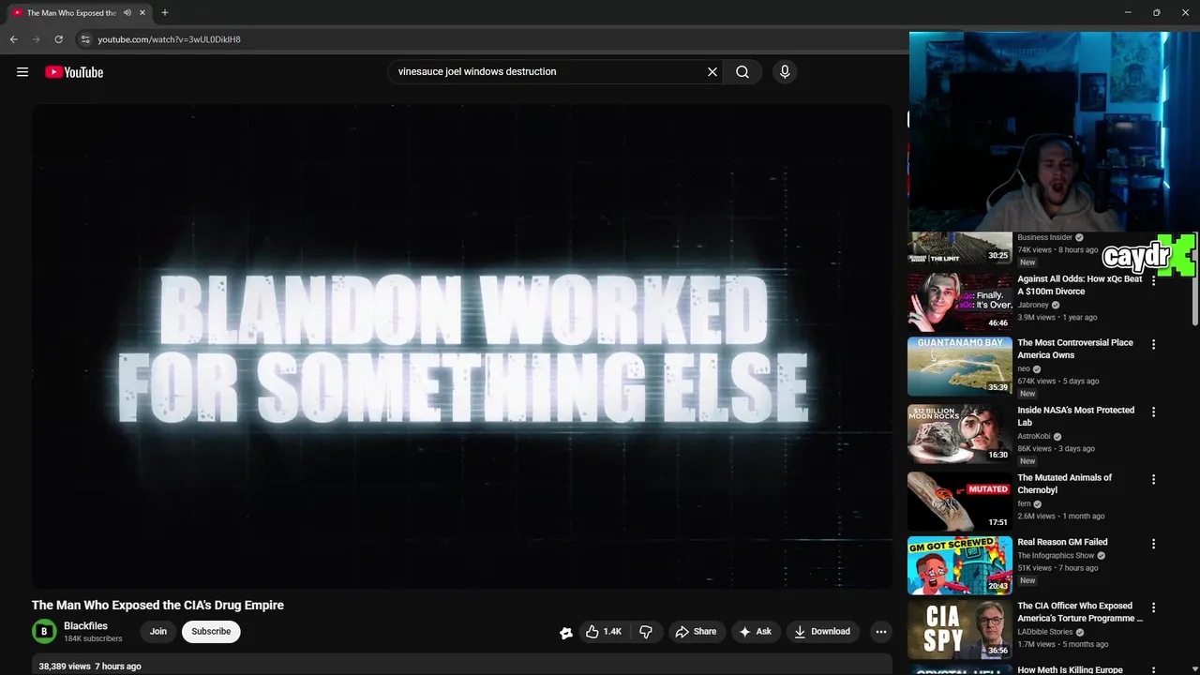Click the video player to pause
Screen dimensions: 1200x675
pyautogui.click(x=462, y=346)
